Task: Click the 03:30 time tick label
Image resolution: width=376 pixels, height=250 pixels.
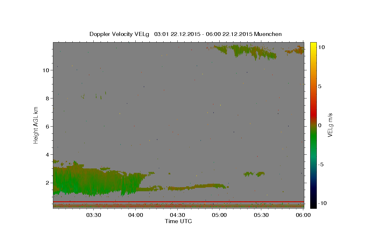Action: 93,215
